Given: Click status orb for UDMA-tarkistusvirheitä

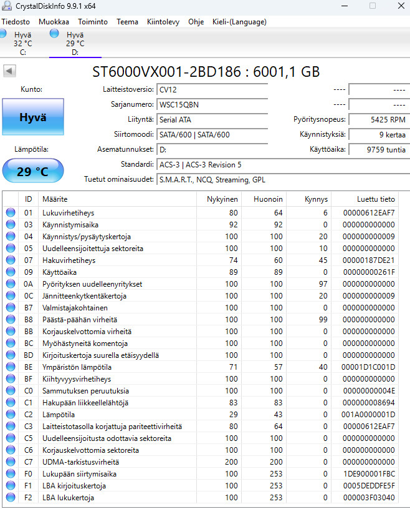Looking at the screenshot, I should click(x=11, y=462).
